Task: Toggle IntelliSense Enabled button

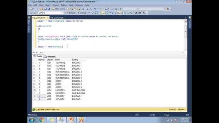Action: (x=103, y=13)
